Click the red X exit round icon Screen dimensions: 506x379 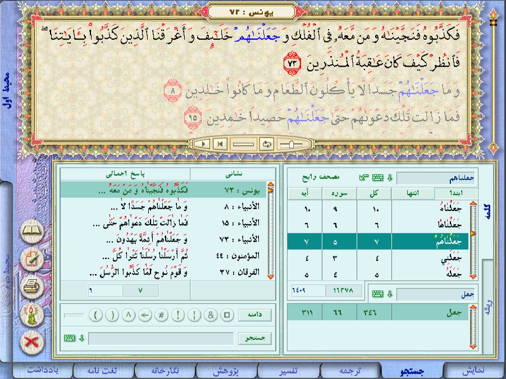pos(32,341)
